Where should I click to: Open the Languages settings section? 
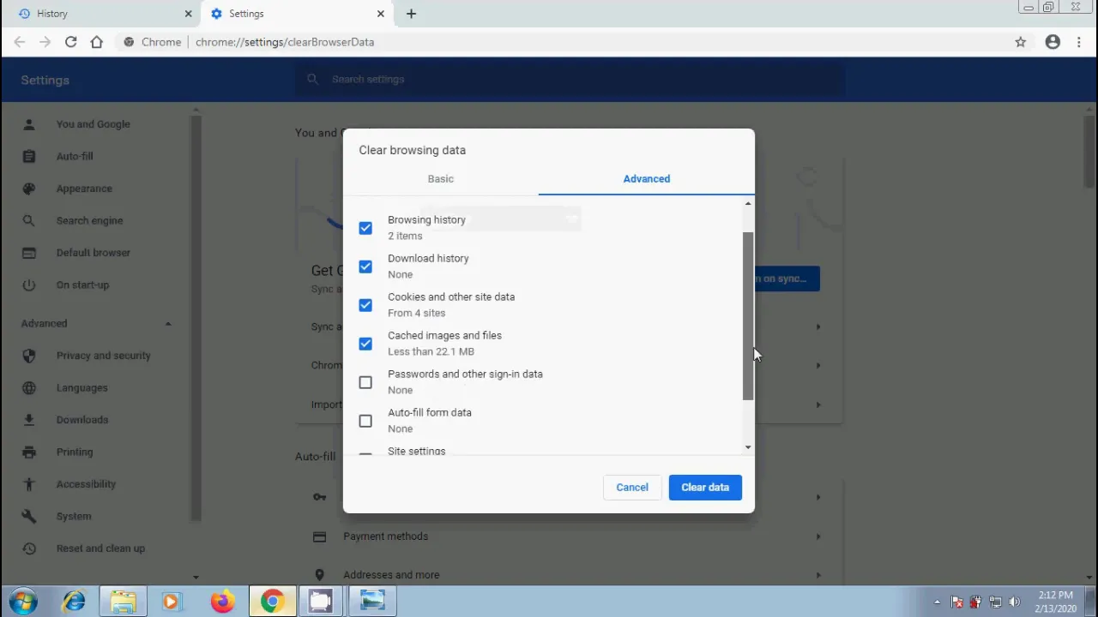click(x=81, y=387)
